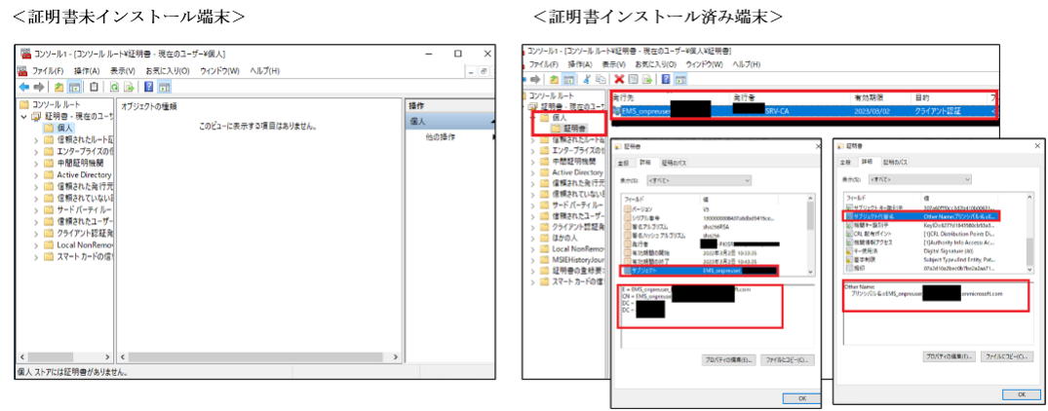Image resolution: width=1048 pixels, height=411 pixels.
Task: Click Export list icon in right console toolbar
Action: pyautogui.click(x=646, y=79)
